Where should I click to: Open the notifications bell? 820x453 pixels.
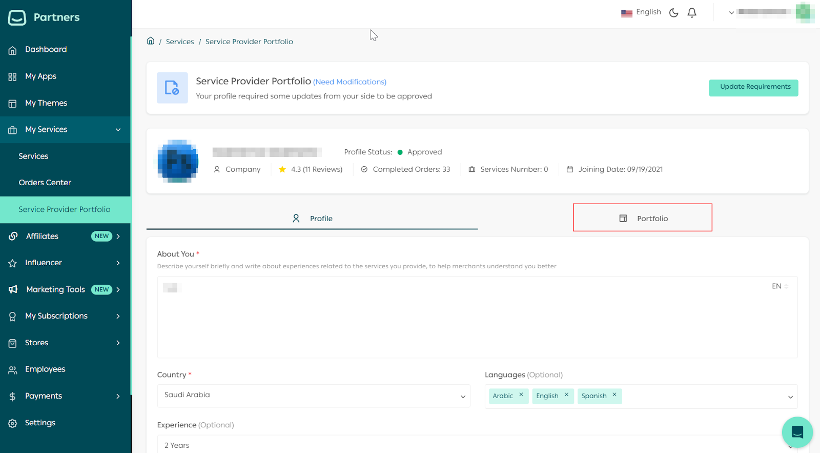[692, 13]
